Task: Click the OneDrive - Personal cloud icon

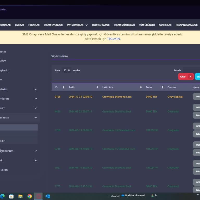Action: [x=123, y=195]
